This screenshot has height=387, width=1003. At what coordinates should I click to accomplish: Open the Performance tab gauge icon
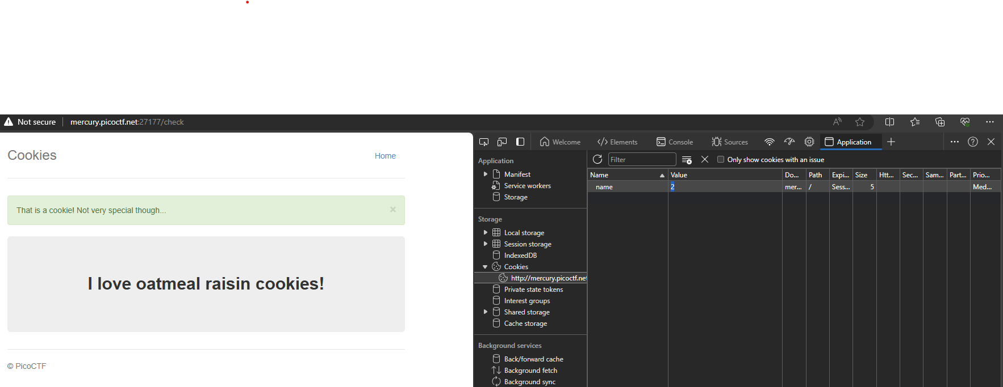[x=789, y=142]
